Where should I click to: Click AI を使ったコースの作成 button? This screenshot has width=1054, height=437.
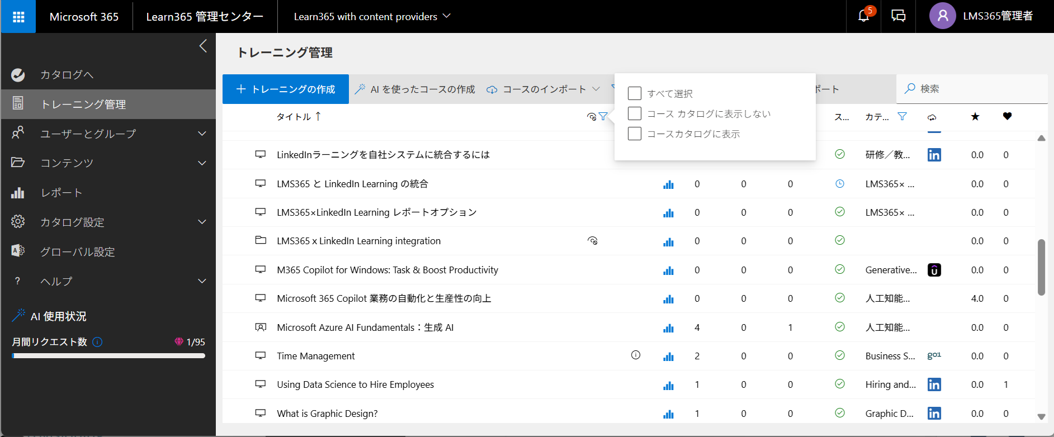[415, 89]
